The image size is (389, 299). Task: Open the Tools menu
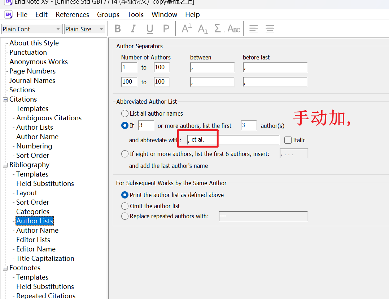click(x=135, y=15)
